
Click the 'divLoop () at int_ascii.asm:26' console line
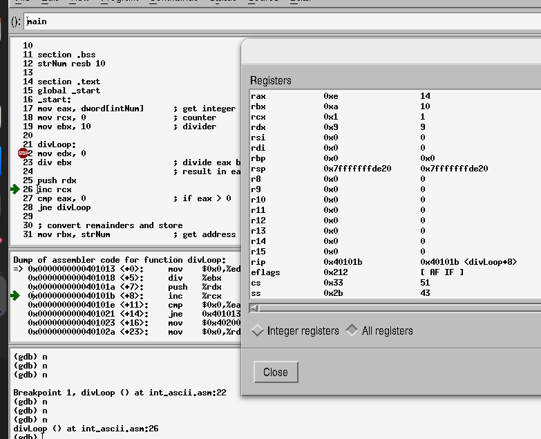coord(86,429)
